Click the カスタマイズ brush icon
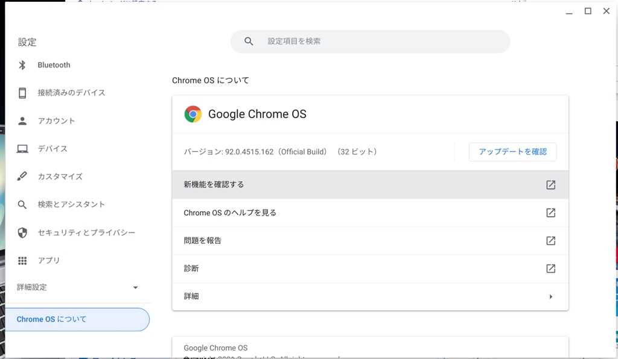Viewport: 618px width, 359px height. (22, 176)
